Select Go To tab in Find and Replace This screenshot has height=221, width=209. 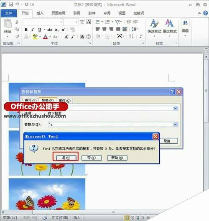pyautogui.click(x=65, y=101)
